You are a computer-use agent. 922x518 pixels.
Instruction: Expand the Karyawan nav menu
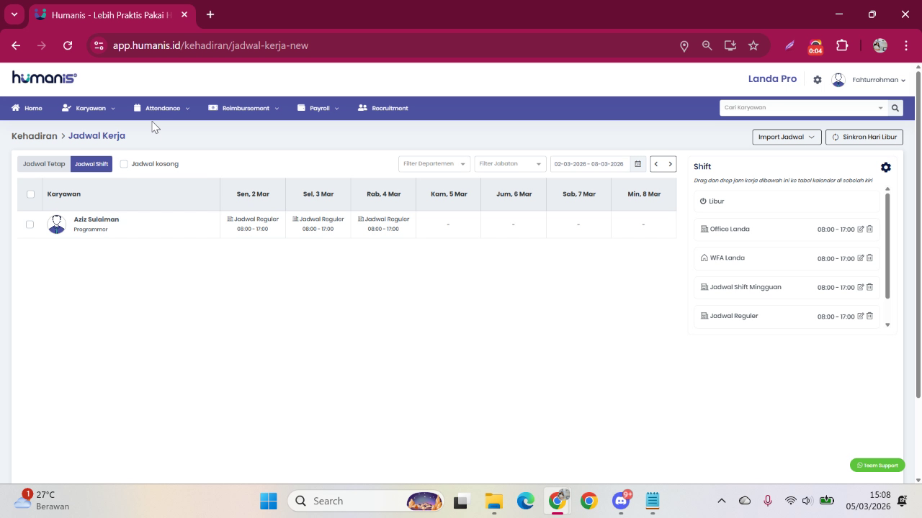pos(89,108)
